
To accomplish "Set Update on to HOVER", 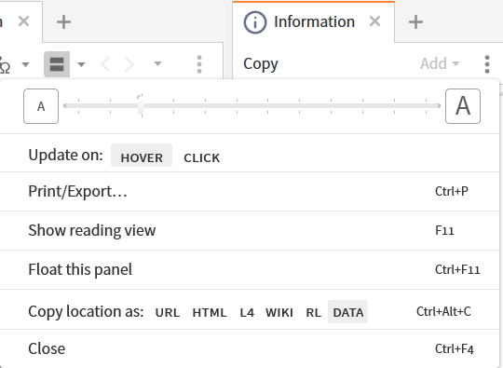I will coord(142,156).
